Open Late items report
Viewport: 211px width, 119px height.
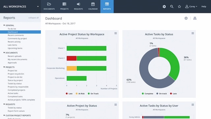coord(13,45)
